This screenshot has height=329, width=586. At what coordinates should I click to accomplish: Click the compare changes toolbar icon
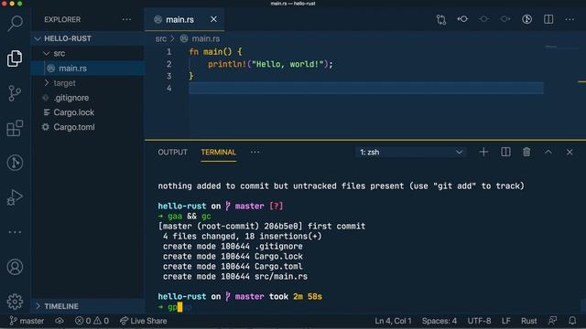[x=441, y=19]
